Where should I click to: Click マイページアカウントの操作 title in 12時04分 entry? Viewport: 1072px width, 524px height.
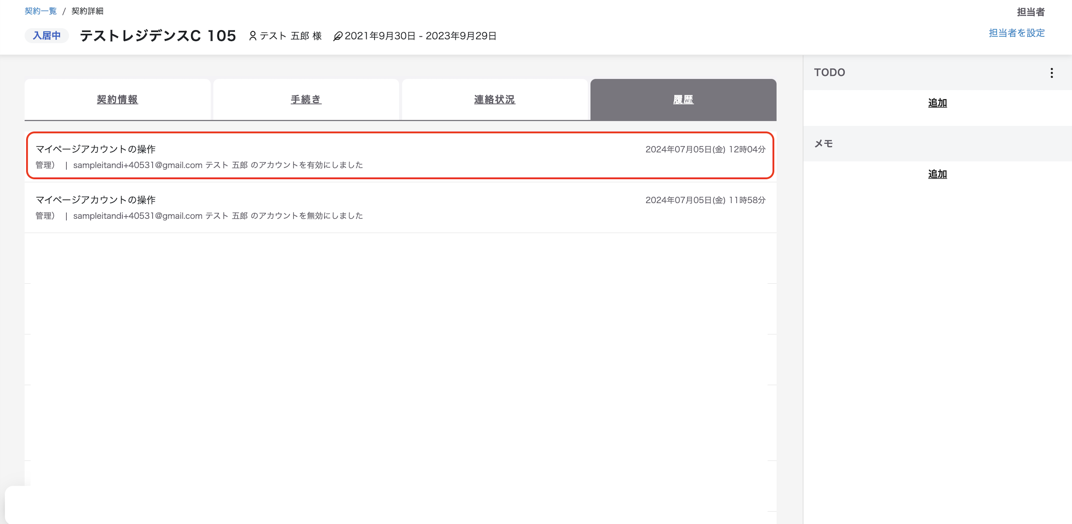click(95, 149)
